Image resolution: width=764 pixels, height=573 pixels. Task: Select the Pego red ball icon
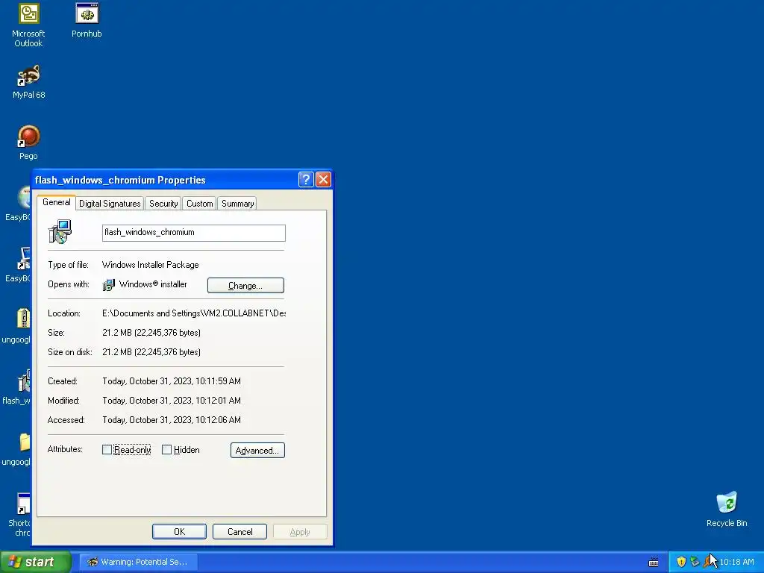tap(29, 137)
